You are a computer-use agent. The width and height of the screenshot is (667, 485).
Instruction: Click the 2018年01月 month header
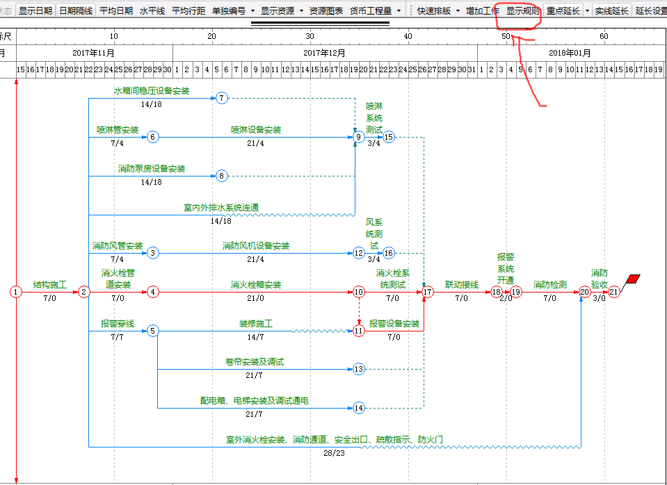(570, 53)
